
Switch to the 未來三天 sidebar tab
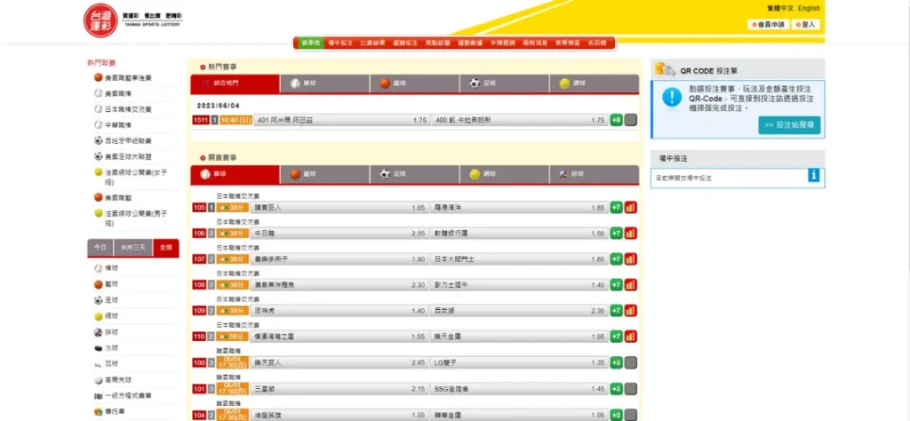click(x=131, y=248)
